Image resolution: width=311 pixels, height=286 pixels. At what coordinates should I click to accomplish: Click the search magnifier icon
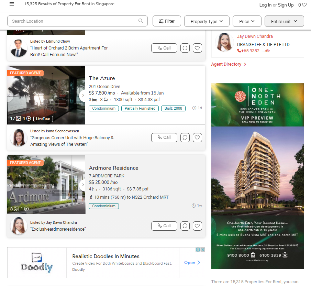coord(141,21)
